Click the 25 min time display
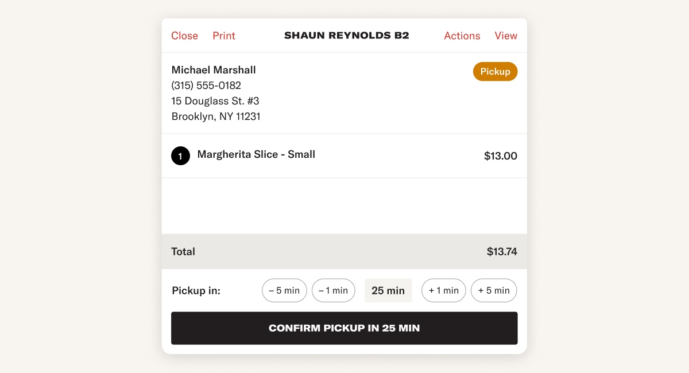 pos(388,290)
